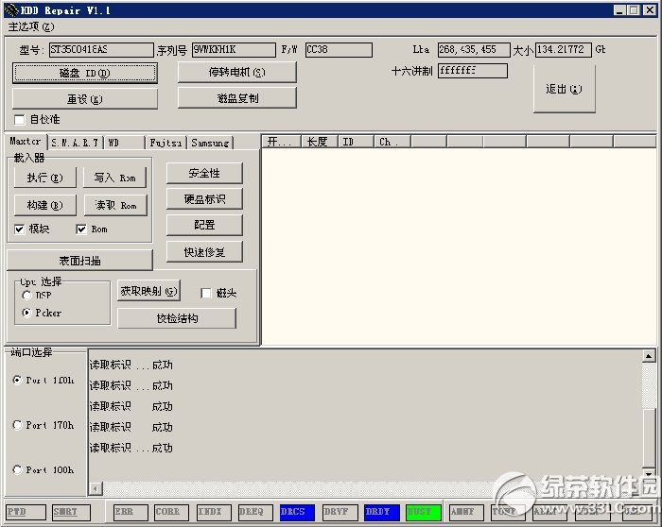The width and height of the screenshot is (662, 527).
Task: Click the 重设 (R) reset button
Action: (85, 99)
